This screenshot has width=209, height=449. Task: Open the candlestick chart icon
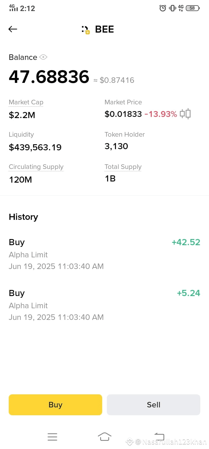[185, 114]
